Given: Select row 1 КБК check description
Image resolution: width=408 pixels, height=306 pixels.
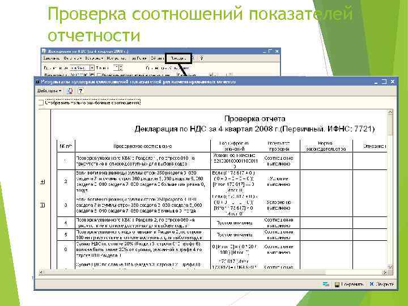Looking at the screenshot, I should point(135,161).
